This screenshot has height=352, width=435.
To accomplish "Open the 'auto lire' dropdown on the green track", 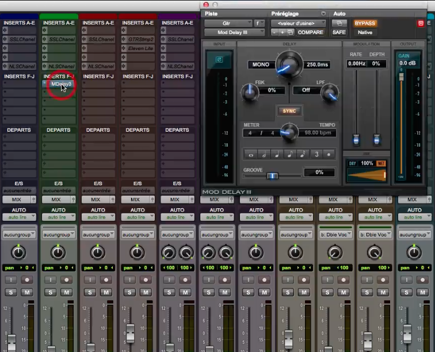I will [x=59, y=217].
